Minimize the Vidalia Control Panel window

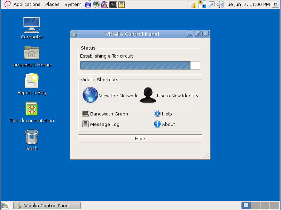[x=190, y=34]
